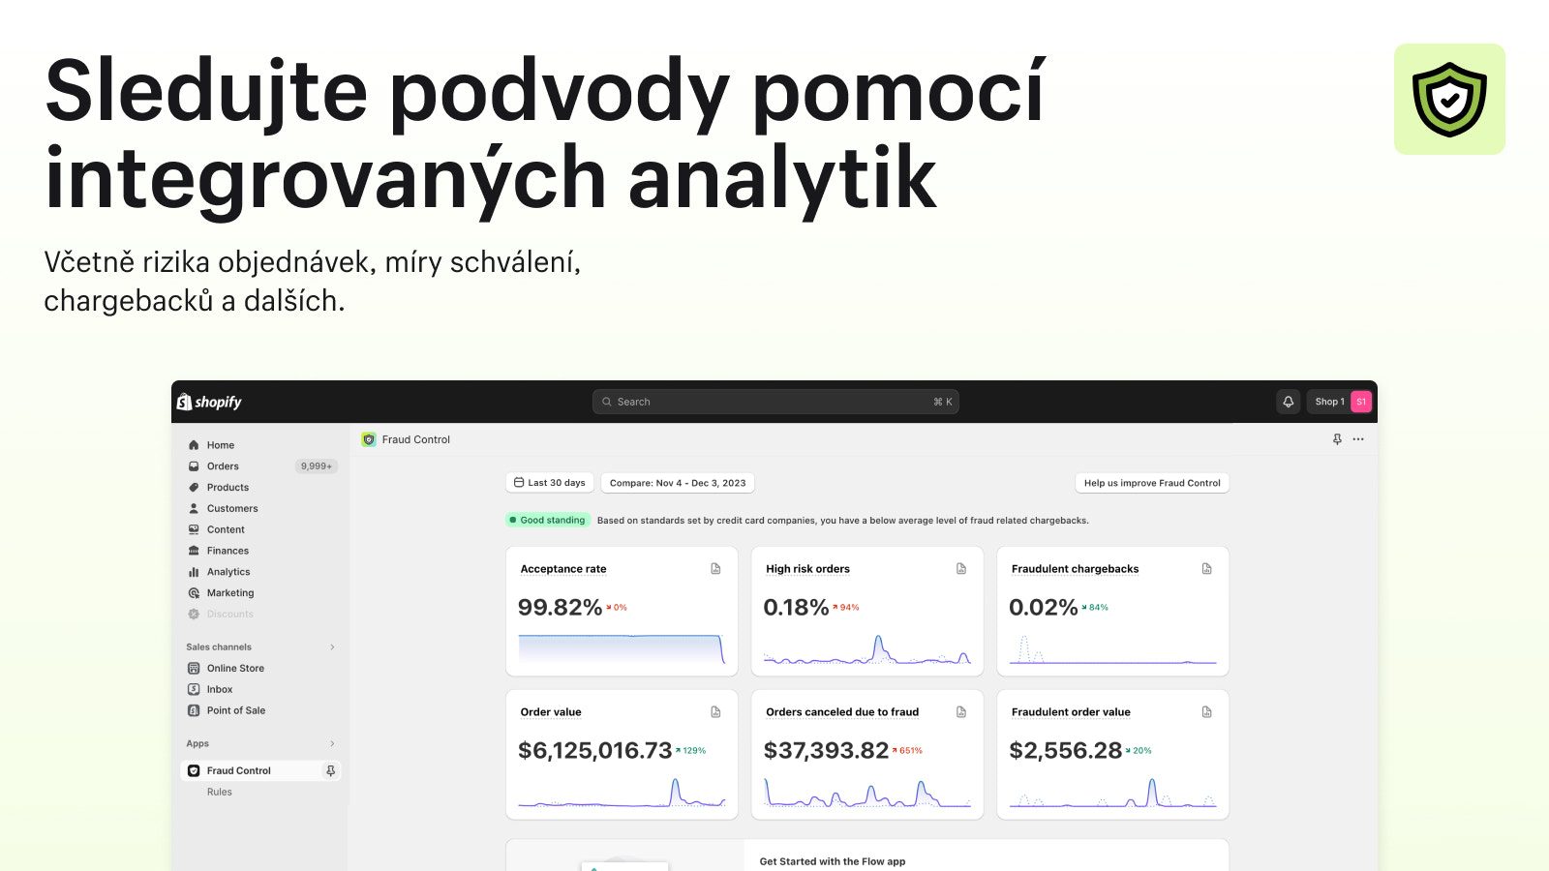Click the Customers person icon
The image size is (1549, 871).
tap(194, 508)
